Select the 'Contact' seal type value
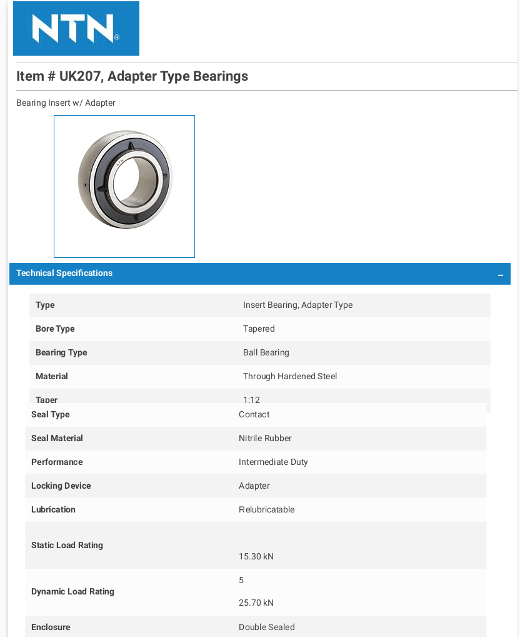The image size is (520, 637). point(254,414)
